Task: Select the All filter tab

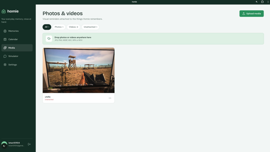Action: (47, 27)
